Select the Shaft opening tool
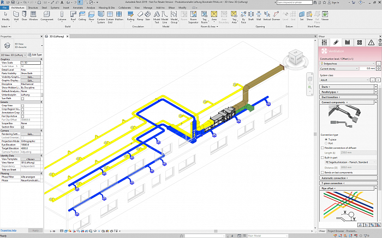The width and height of the screenshot is (382, 238). pyautogui.click(x=251, y=16)
